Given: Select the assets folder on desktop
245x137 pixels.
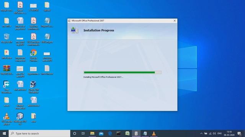Looking at the screenshot, I should click(7, 102).
